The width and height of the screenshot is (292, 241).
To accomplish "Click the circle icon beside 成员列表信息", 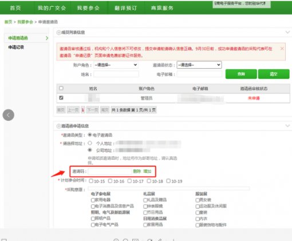I will coord(58,33).
